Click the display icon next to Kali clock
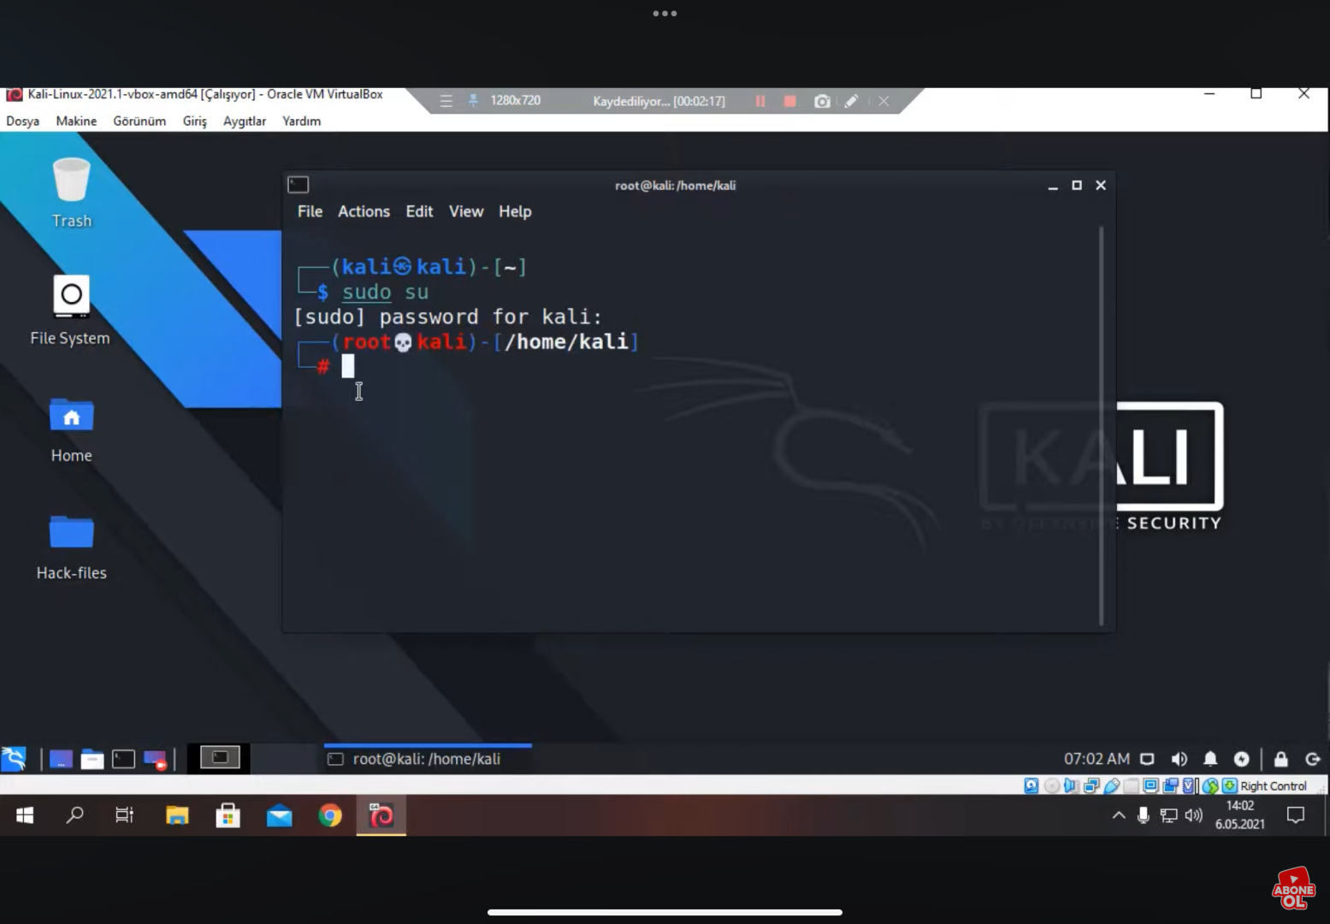This screenshot has height=924, width=1330. pyautogui.click(x=1148, y=759)
